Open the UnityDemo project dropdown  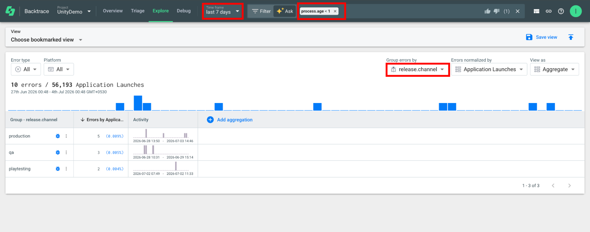pos(74,11)
